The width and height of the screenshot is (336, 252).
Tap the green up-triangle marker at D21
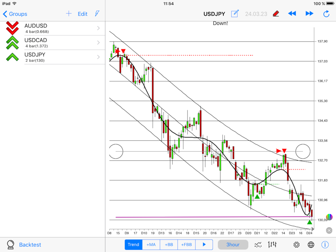(257, 197)
